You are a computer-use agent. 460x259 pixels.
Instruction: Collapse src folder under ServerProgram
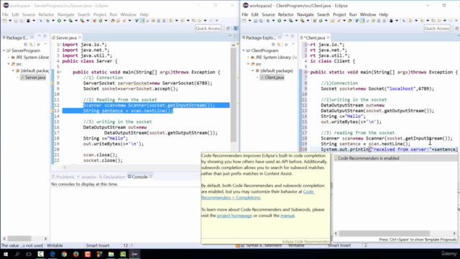tap(9, 64)
